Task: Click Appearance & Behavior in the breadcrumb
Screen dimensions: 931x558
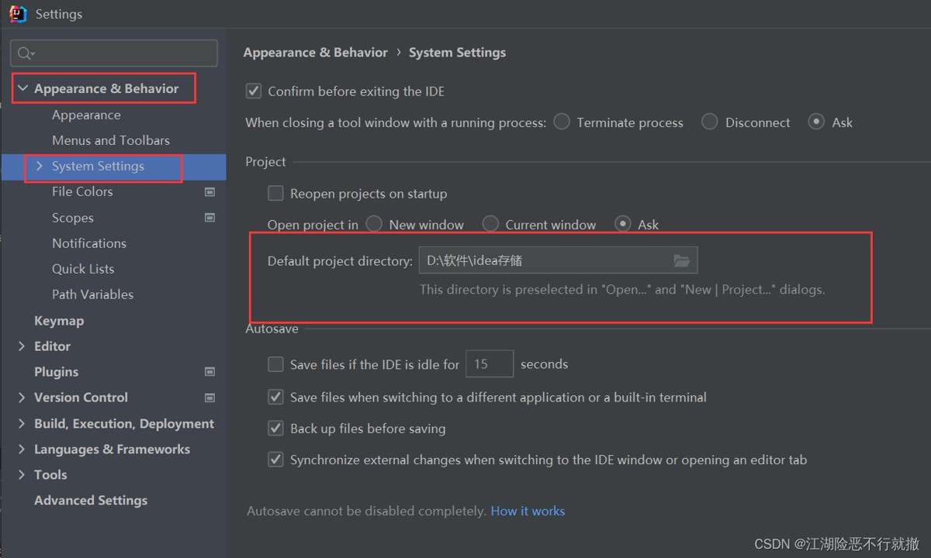Action: [x=315, y=53]
